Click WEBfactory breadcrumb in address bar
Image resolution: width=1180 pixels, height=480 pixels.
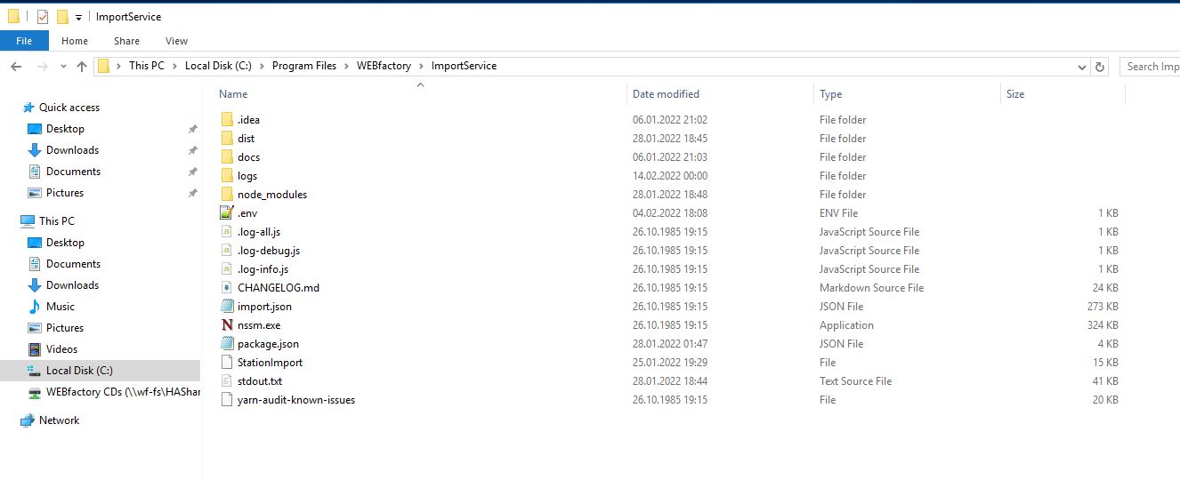pos(384,66)
